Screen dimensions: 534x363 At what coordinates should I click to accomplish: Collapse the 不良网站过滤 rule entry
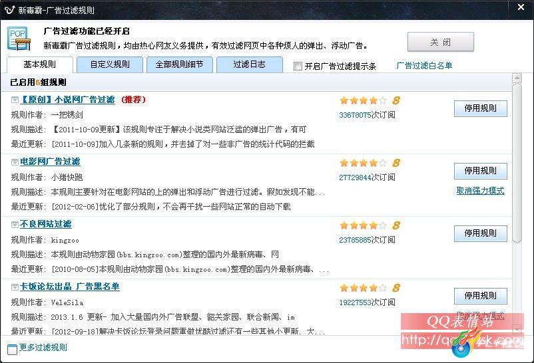[15, 225]
